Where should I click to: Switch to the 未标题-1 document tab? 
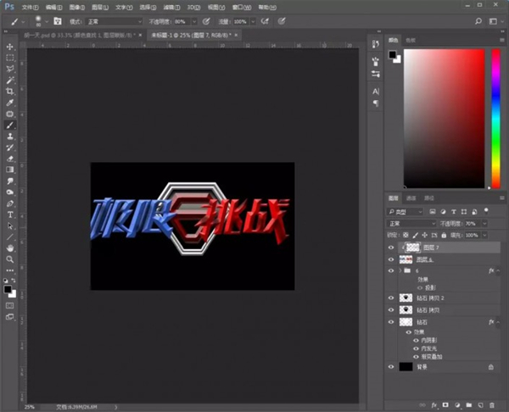[192, 35]
